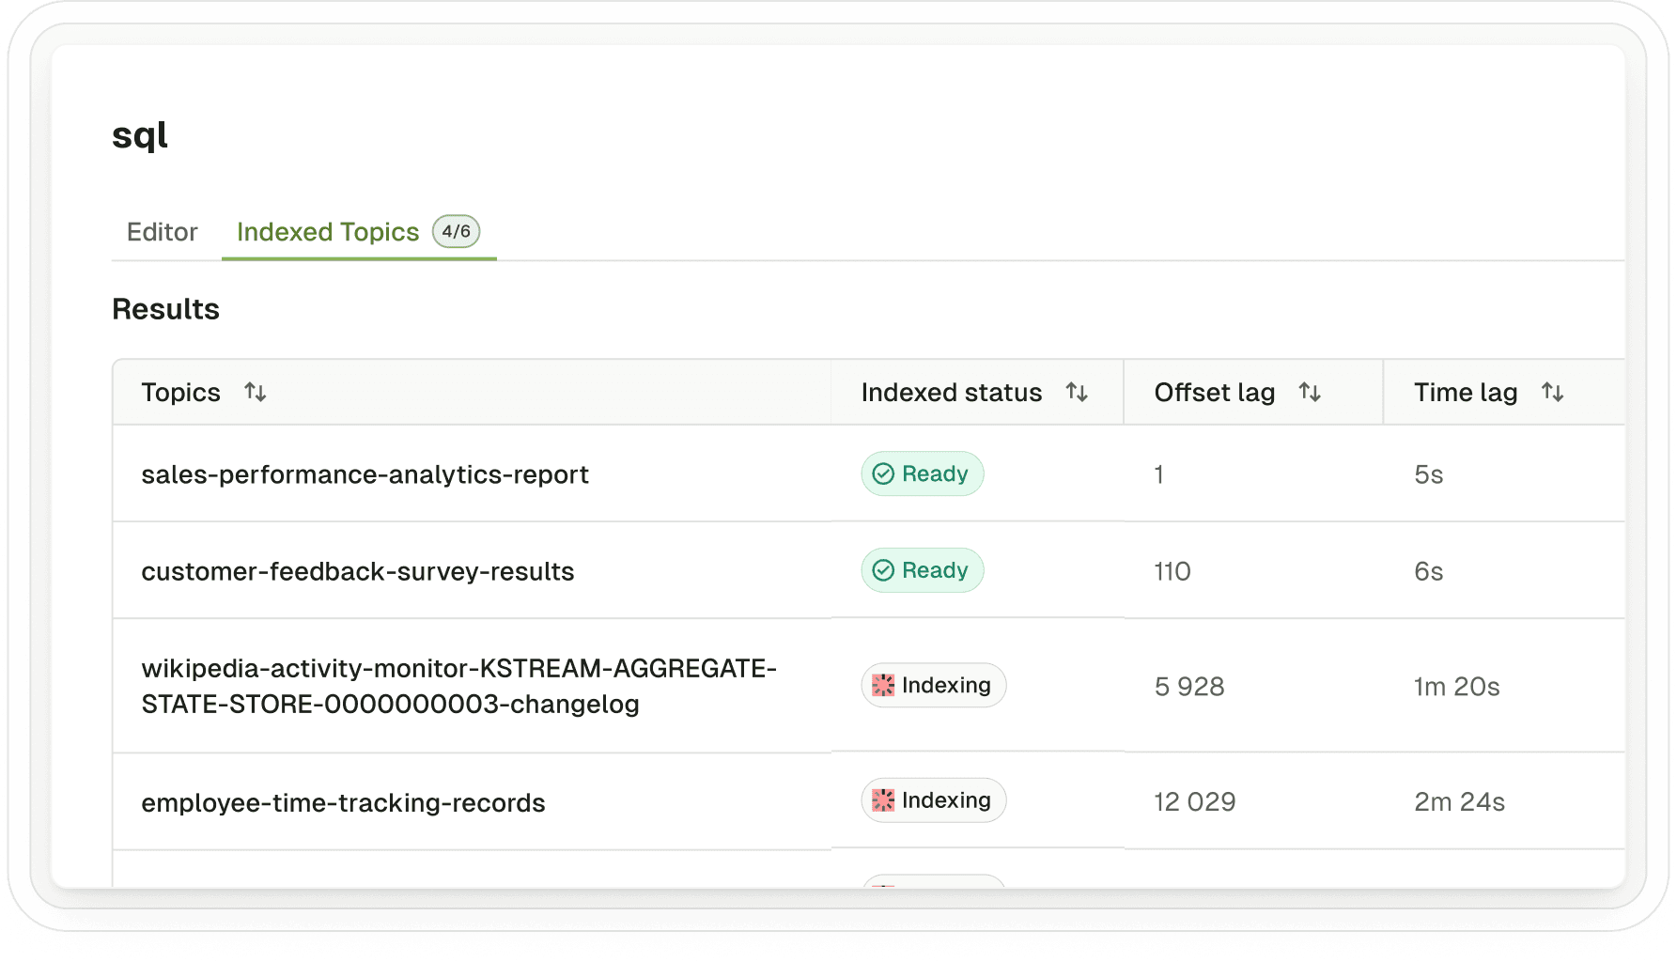
Task: Click the Indexing spinner icon on the wikipedia changelog row
Action: (x=884, y=685)
